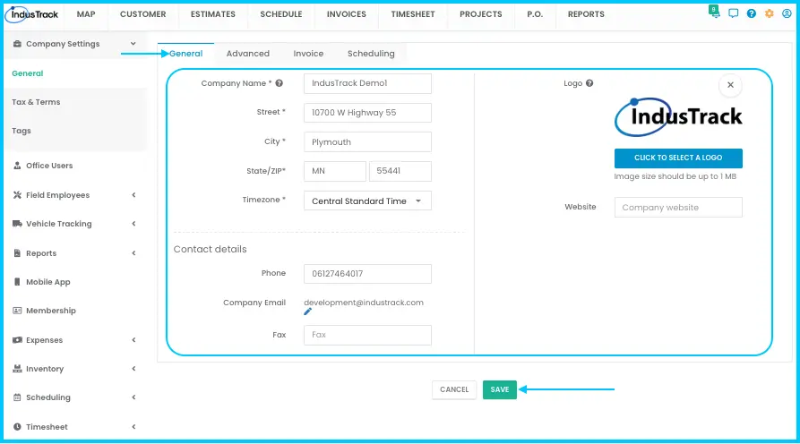This screenshot has height=444, width=800.
Task: Click the IndusTrack logo preview image
Action: (678, 116)
